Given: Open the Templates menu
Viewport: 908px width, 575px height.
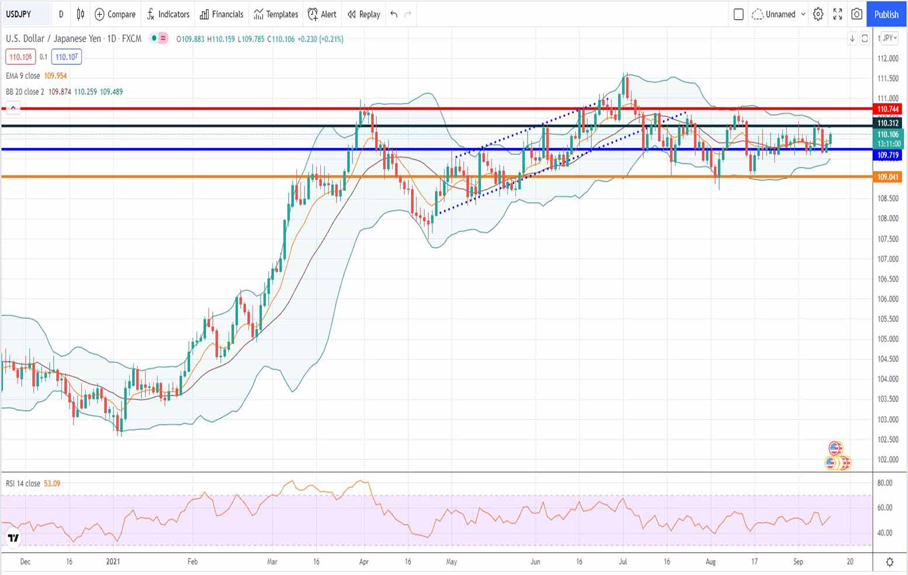Looking at the screenshot, I should pos(276,14).
